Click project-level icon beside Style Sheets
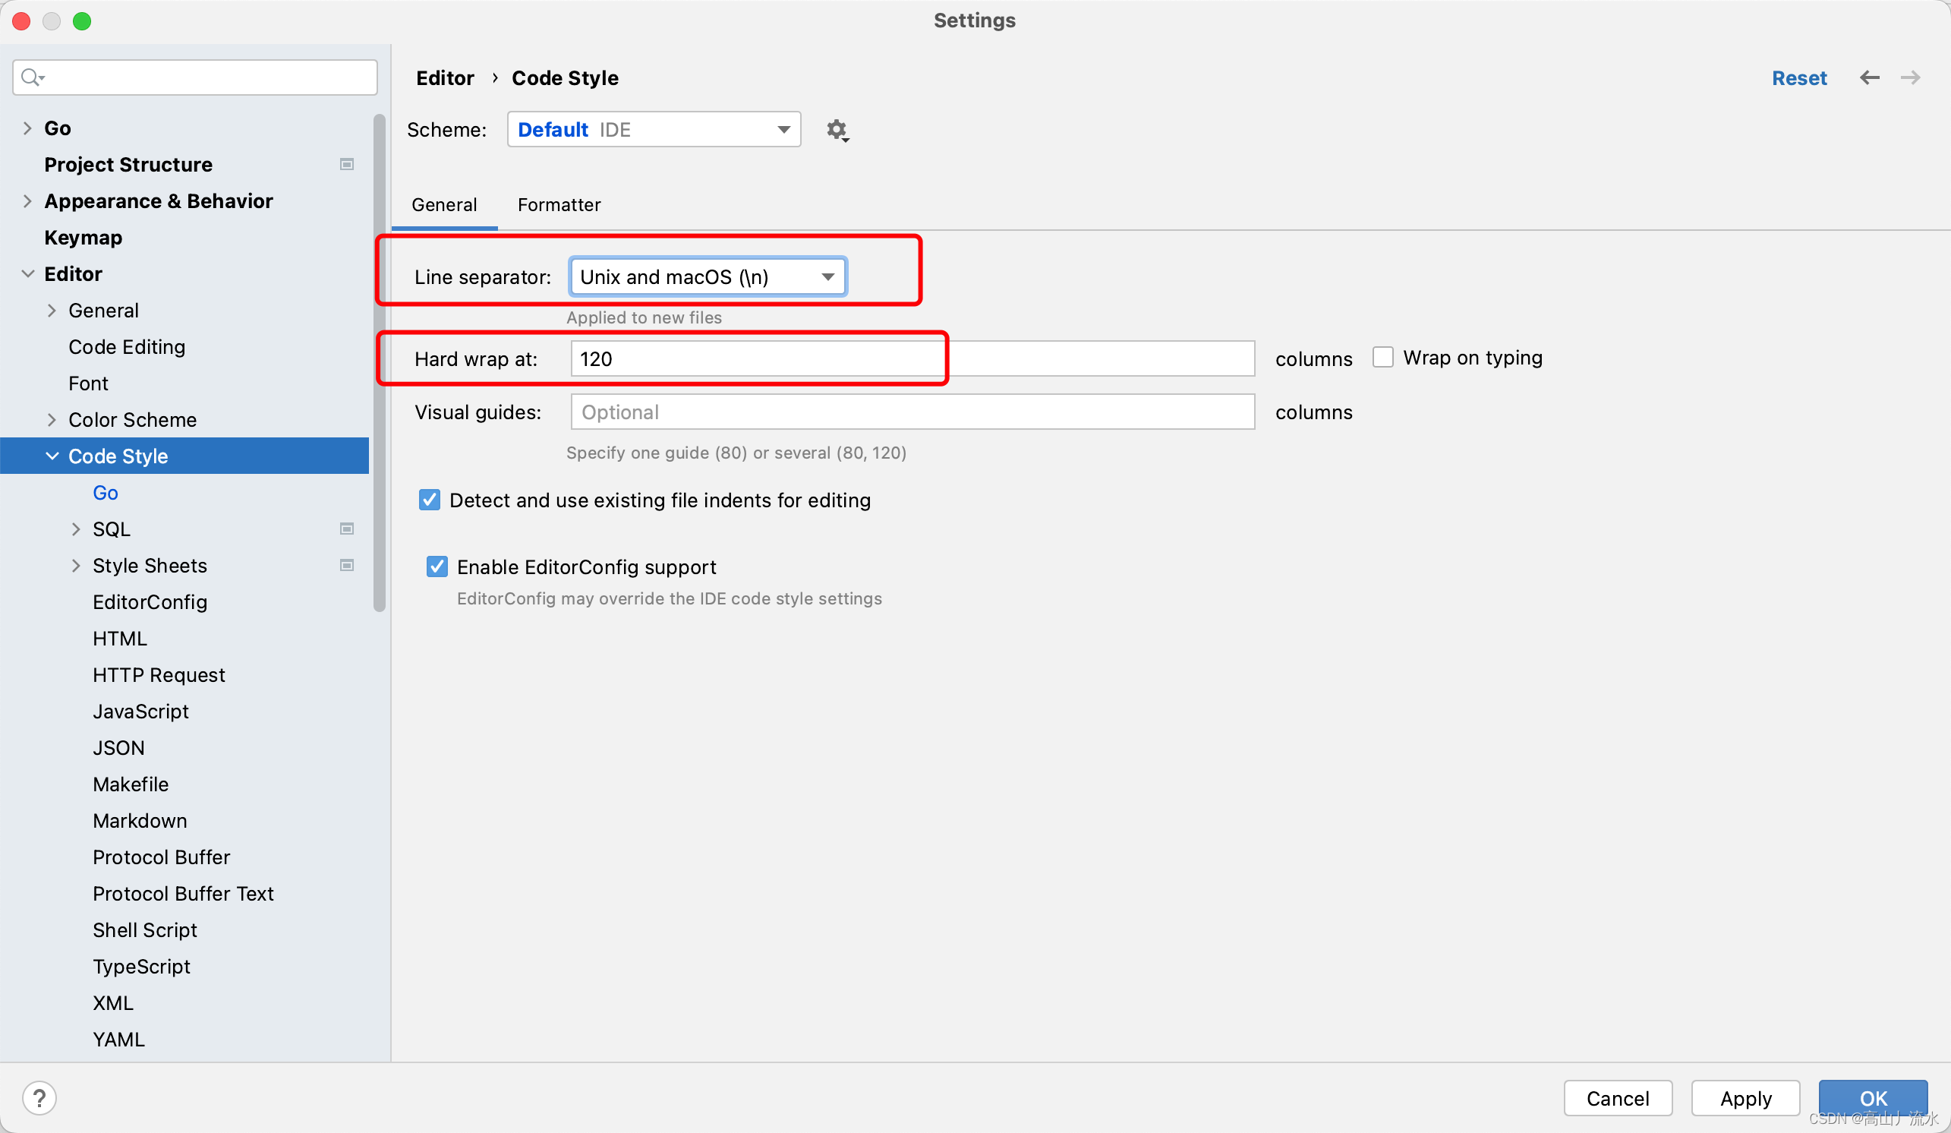 [x=347, y=565]
